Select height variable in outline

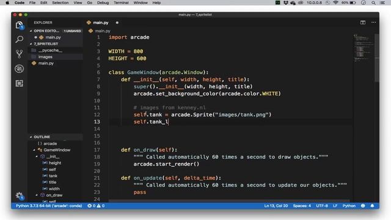[x=55, y=163]
